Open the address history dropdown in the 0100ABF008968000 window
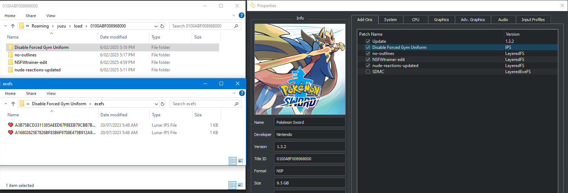Viewport: 568px width, 193px height. pyautogui.click(x=156, y=26)
